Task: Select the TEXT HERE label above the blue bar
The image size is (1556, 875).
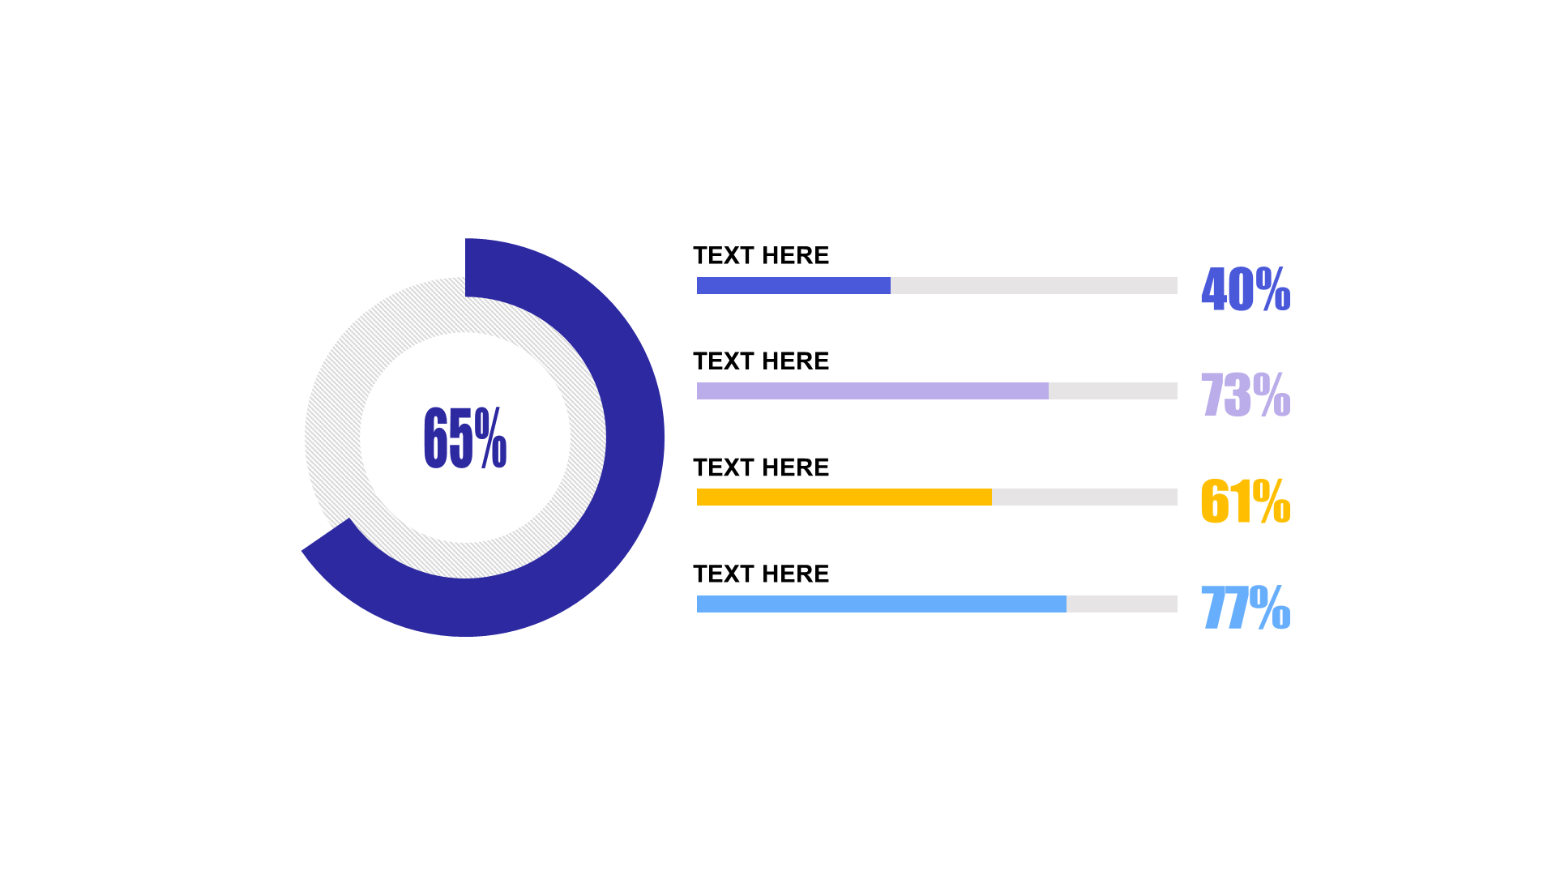Action: point(760,255)
